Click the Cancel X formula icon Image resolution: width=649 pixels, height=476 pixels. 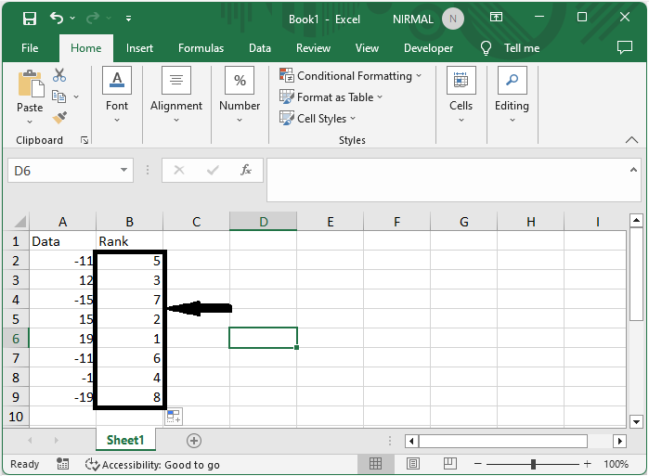(179, 170)
